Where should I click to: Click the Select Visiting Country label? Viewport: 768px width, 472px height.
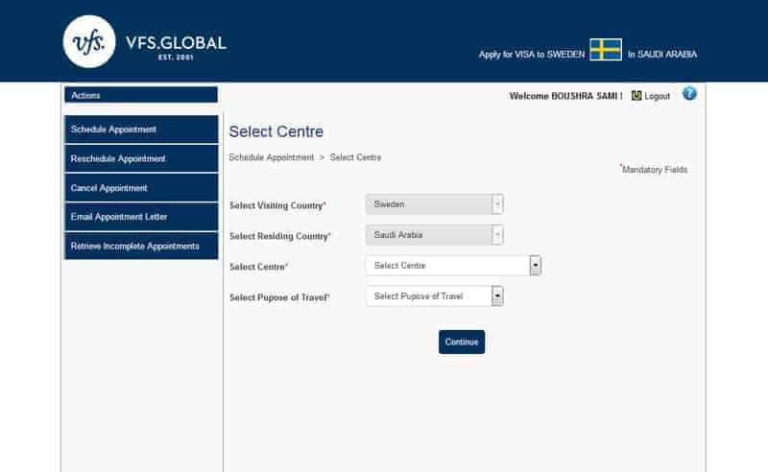pyautogui.click(x=277, y=205)
